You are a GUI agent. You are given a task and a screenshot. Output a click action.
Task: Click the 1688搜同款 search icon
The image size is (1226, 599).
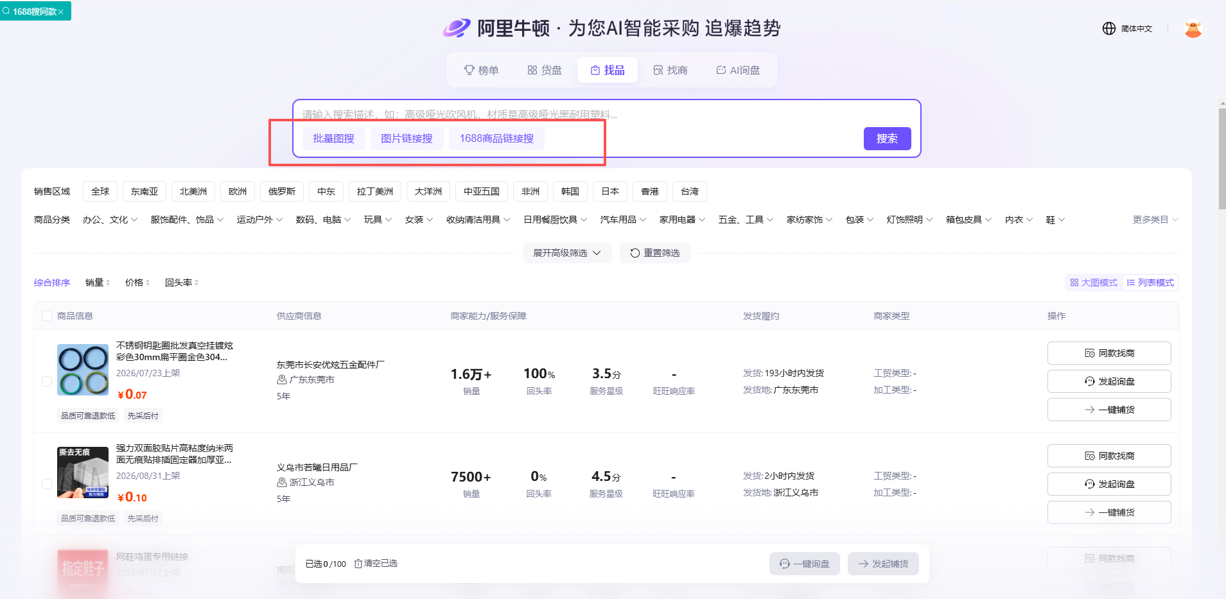[6, 11]
